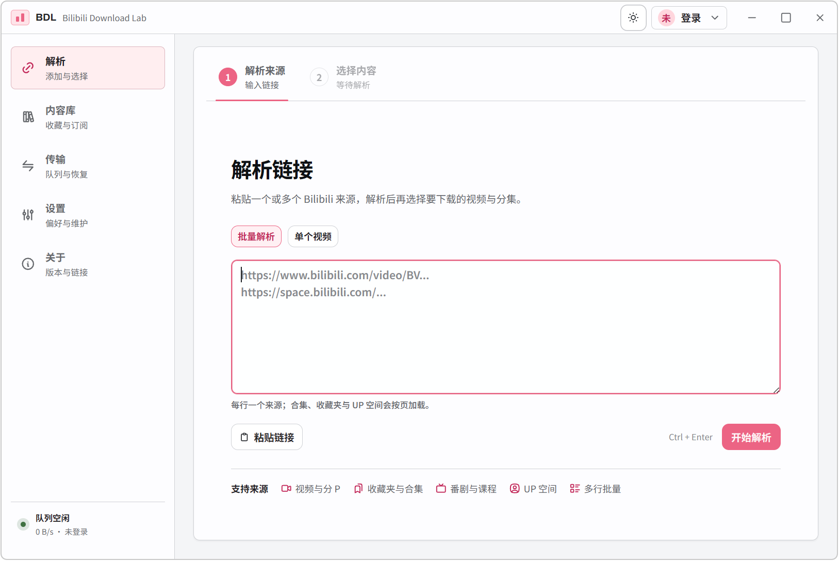Focus the Bilibili links text area

(x=506, y=327)
